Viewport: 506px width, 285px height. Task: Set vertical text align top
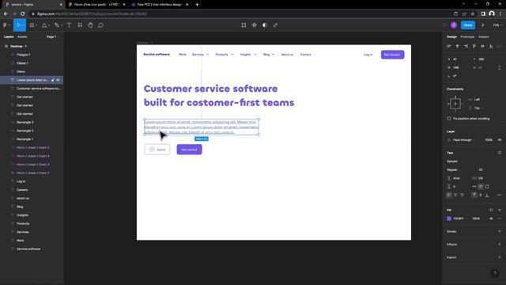coord(474,195)
